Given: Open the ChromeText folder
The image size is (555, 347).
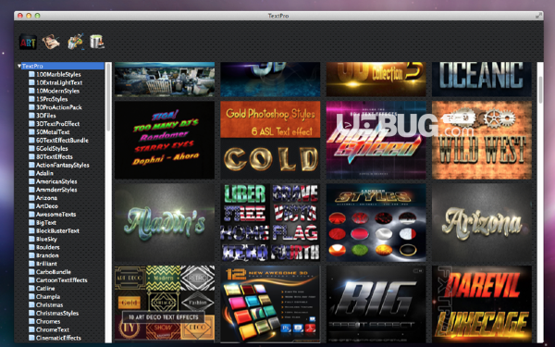Looking at the screenshot, I should pos(53,329).
